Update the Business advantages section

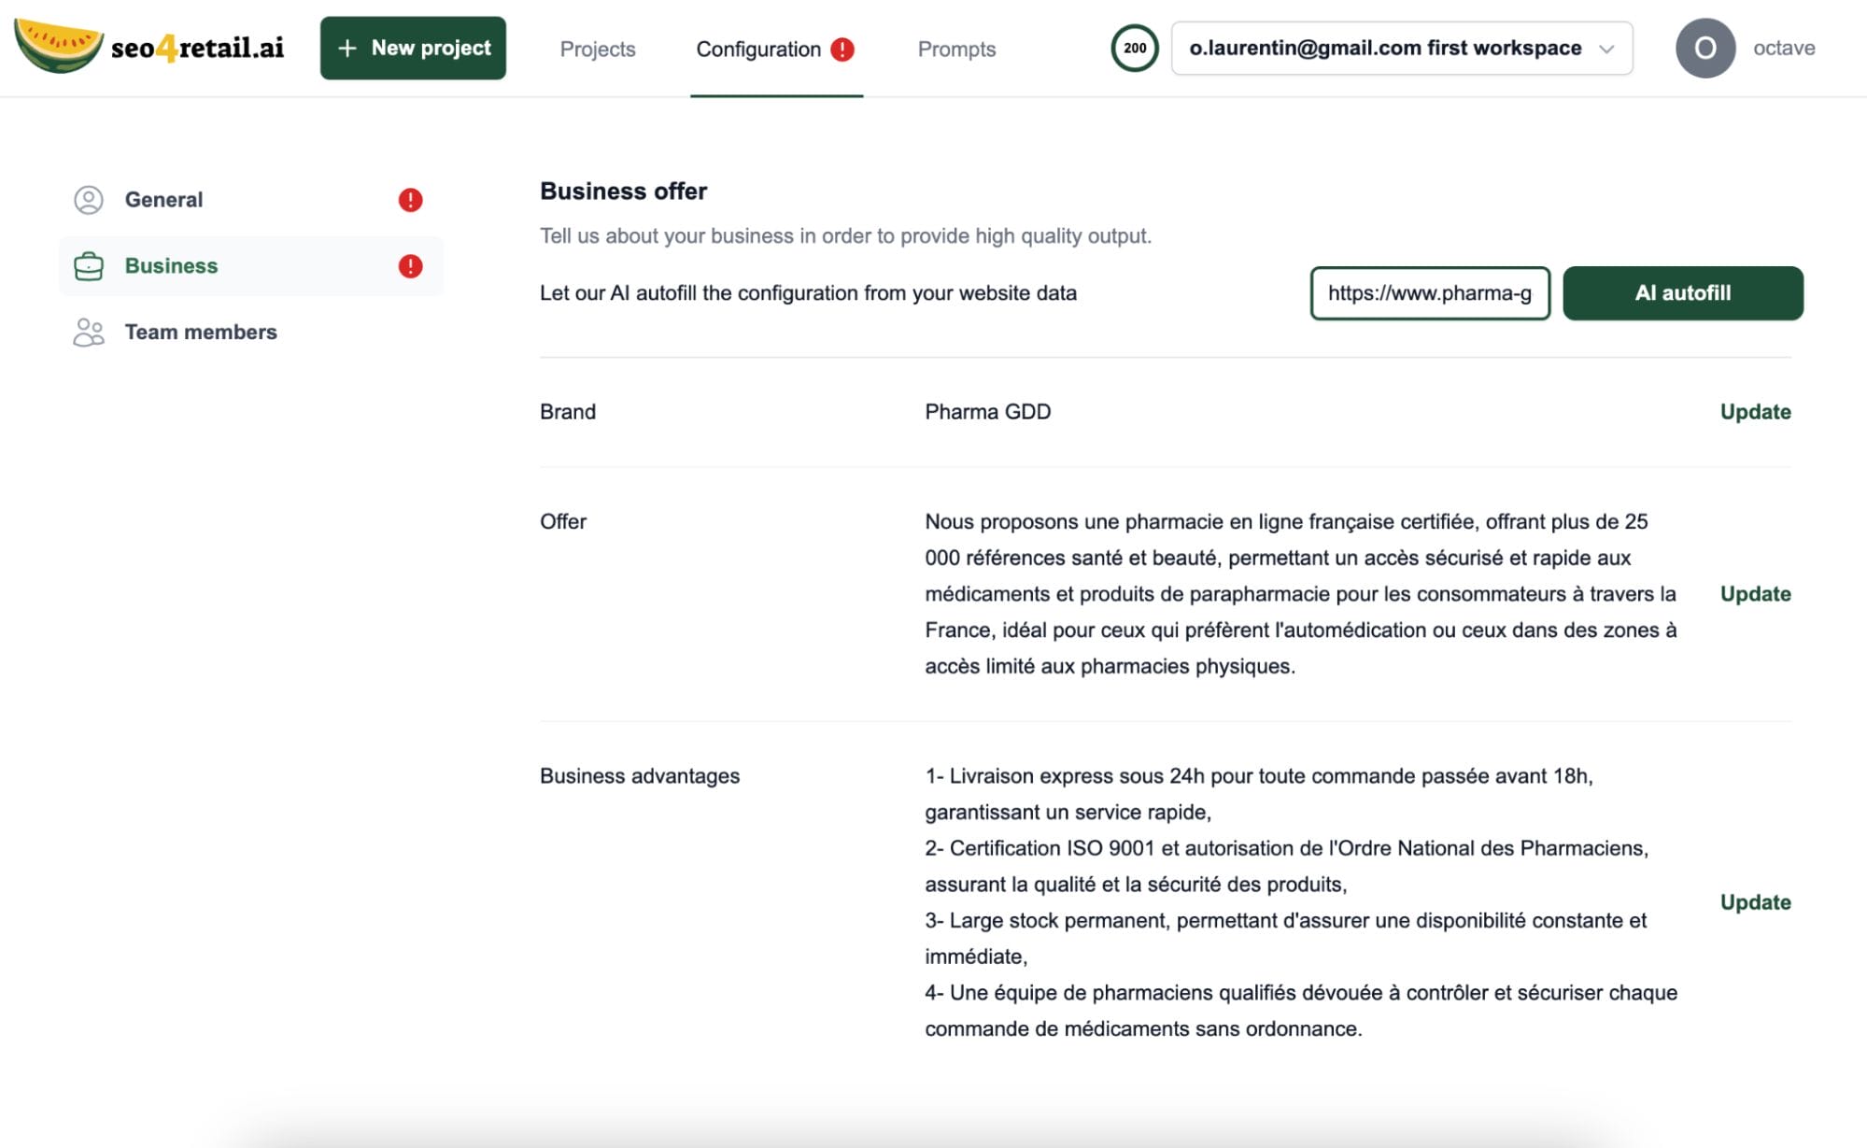(1755, 902)
